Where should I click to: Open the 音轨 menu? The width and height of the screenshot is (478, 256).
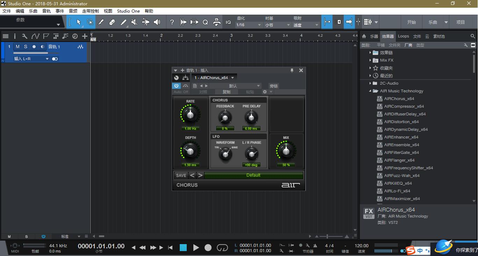[x=47, y=11]
